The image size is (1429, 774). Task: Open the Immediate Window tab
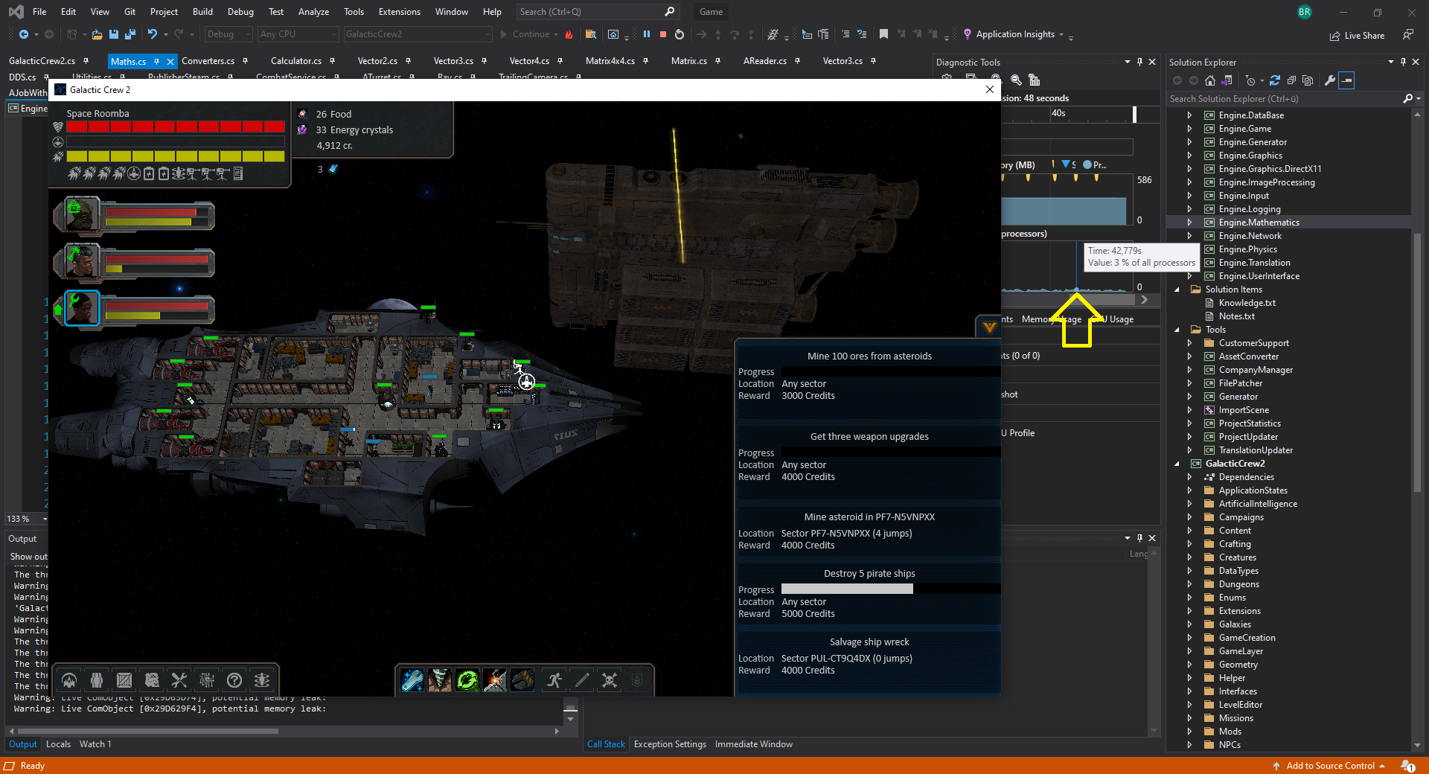(x=753, y=744)
